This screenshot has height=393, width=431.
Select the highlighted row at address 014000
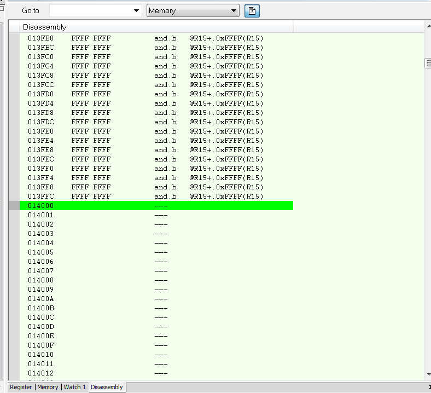click(x=156, y=205)
